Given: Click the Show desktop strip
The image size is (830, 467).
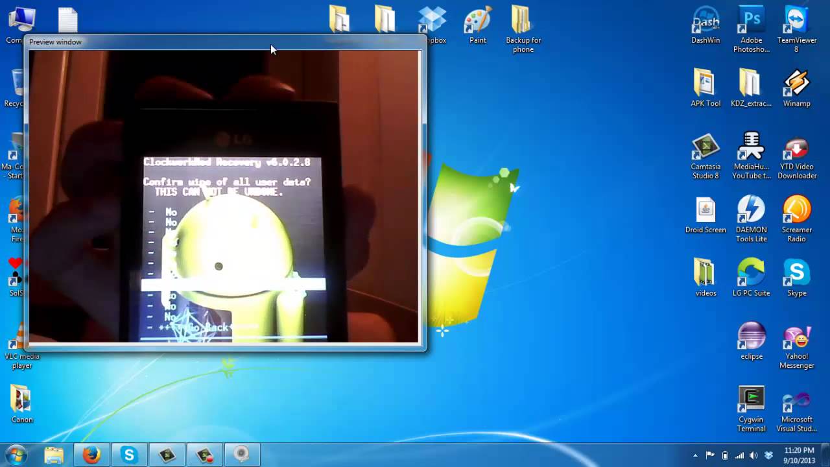Looking at the screenshot, I should pos(825,455).
